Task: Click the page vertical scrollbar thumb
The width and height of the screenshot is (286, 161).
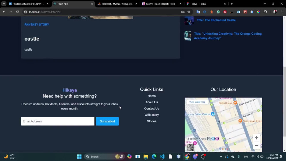Action: [284, 101]
